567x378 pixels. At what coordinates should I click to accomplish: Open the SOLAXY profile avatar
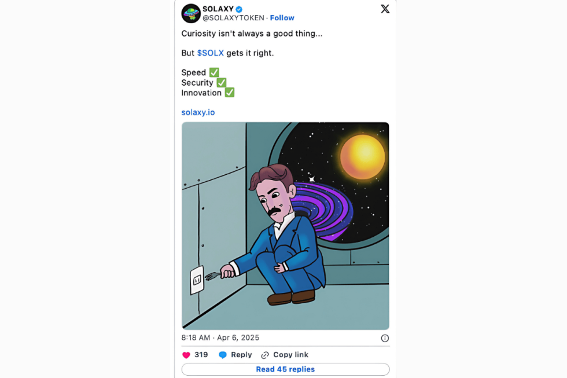tap(191, 13)
